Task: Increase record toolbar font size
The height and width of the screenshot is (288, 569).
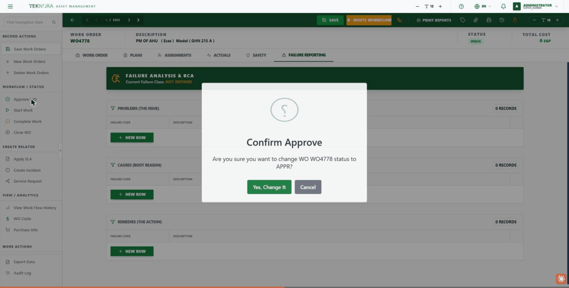Action: pos(557,20)
